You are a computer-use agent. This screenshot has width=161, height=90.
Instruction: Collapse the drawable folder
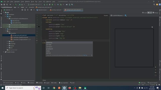coord(7,33)
